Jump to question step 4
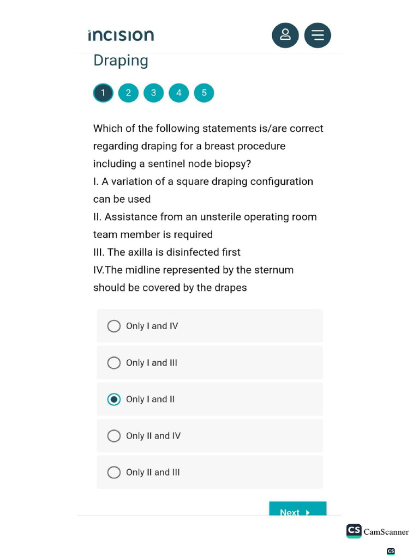This screenshot has height=558, width=419. click(178, 93)
